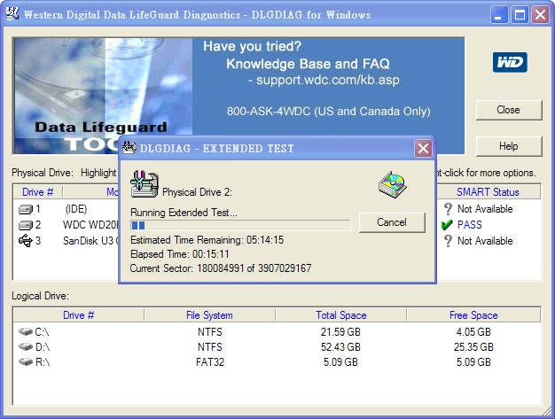The width and height of the screenshot is (555, 419).
Task: Sort by the File System column header
Action: click(209, 315)
